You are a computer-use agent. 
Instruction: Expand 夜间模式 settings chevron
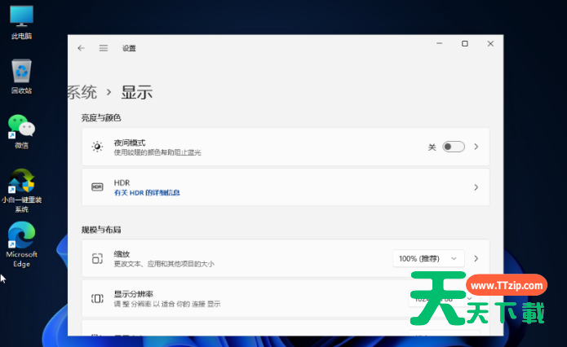(476, 147)
